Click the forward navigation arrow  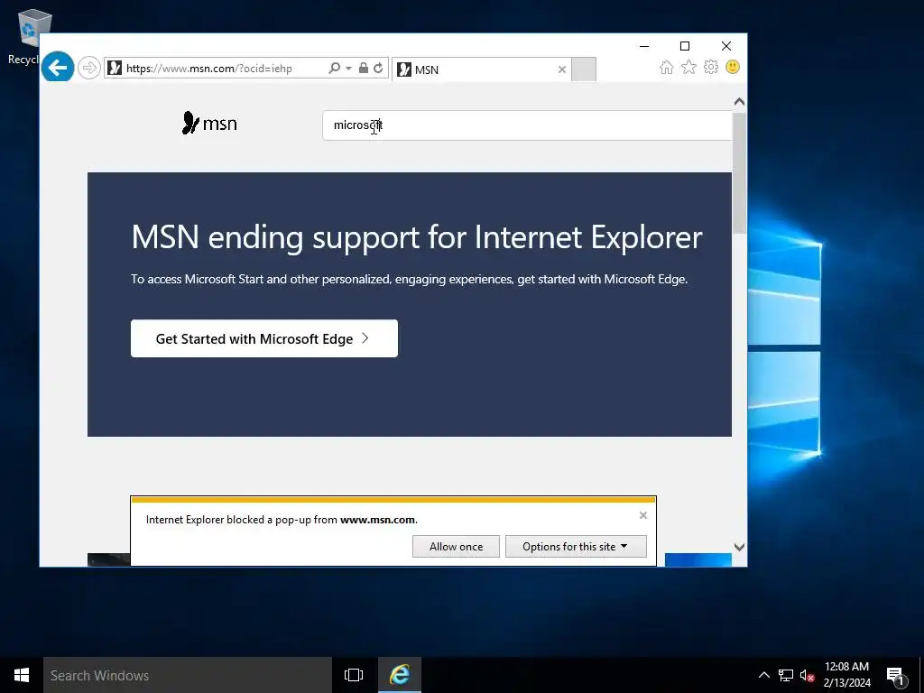coord(89,68)
